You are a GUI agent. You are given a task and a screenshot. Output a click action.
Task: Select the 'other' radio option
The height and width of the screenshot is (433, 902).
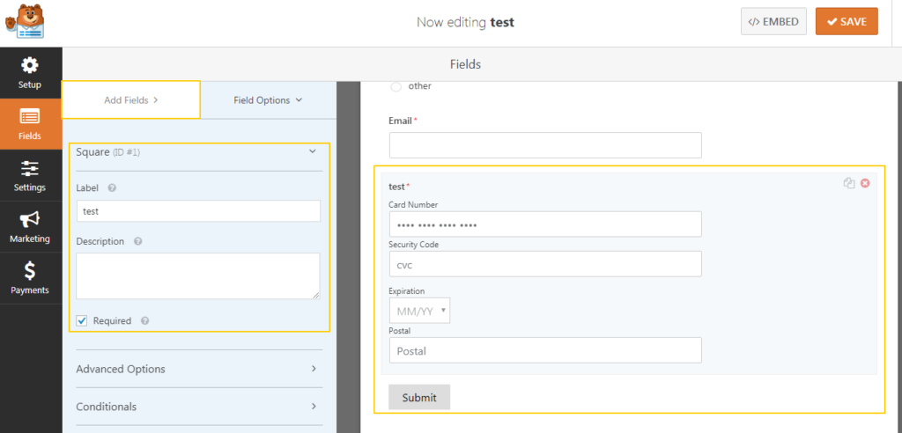point(396,86)
